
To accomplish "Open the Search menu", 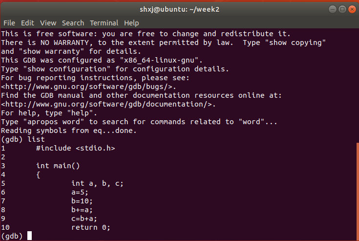I will point(73,23).
